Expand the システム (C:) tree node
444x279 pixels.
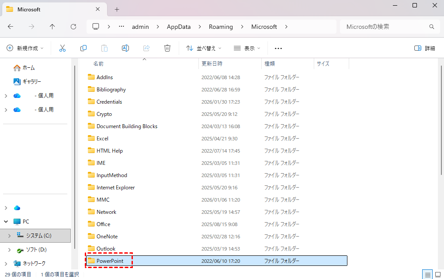(x=10, y=236)
